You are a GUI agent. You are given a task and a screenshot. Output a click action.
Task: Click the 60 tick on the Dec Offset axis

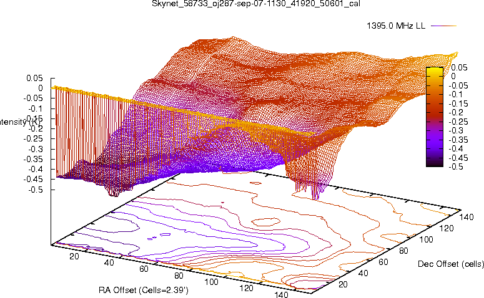383,262
